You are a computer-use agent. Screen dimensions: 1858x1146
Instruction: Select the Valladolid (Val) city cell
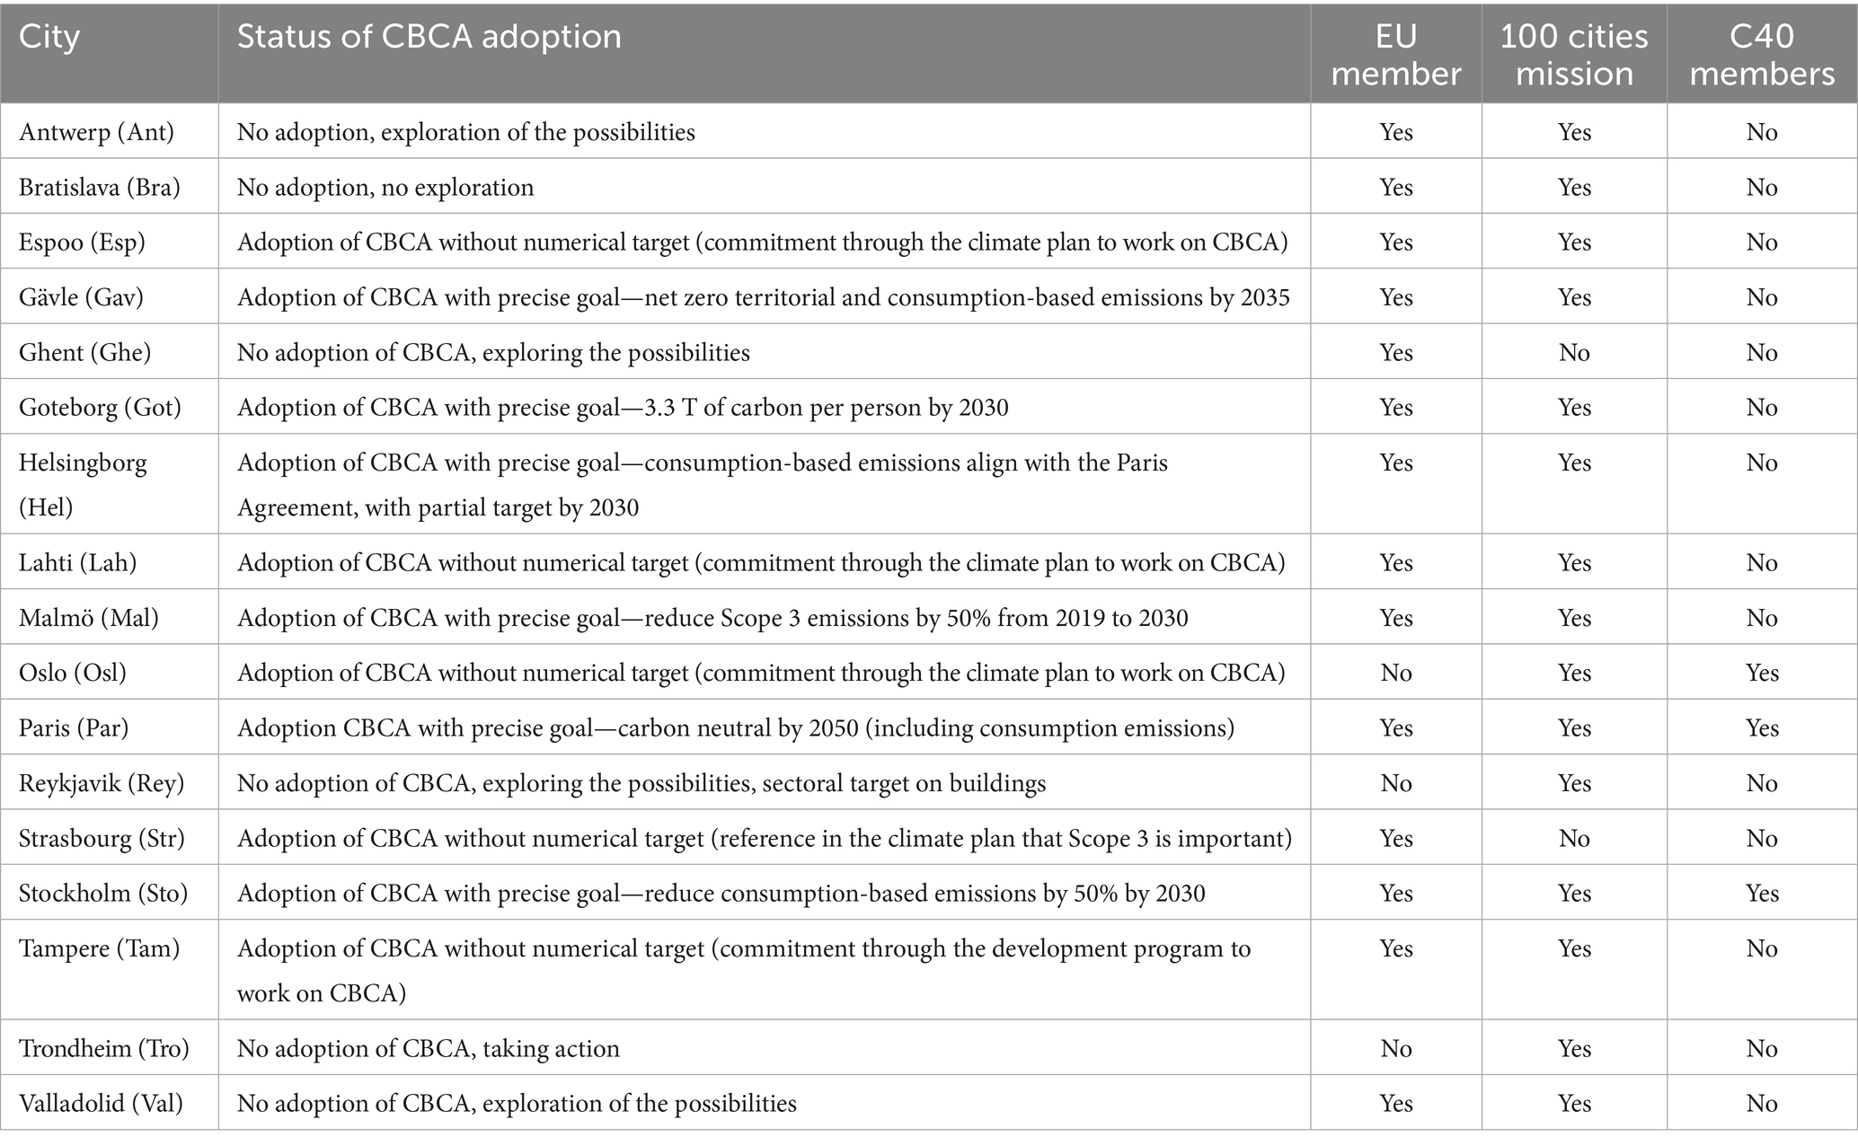(x=101, y=1103)
